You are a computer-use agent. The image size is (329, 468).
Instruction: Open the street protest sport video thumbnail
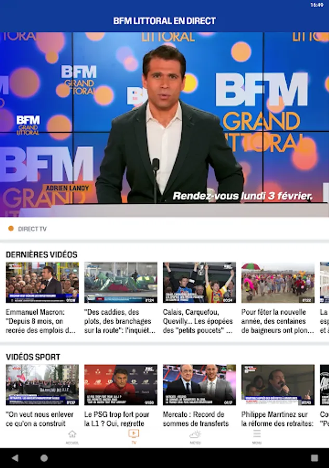click(42, 385)
